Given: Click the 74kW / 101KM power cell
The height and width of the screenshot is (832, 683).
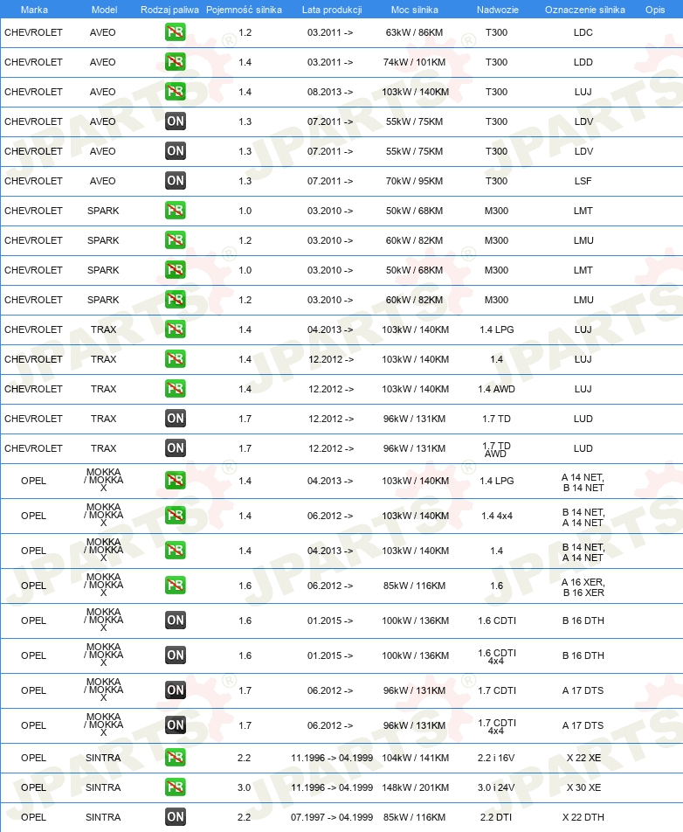Looking at the screenshot, I should pyautogui.click(x=415, y=62).
